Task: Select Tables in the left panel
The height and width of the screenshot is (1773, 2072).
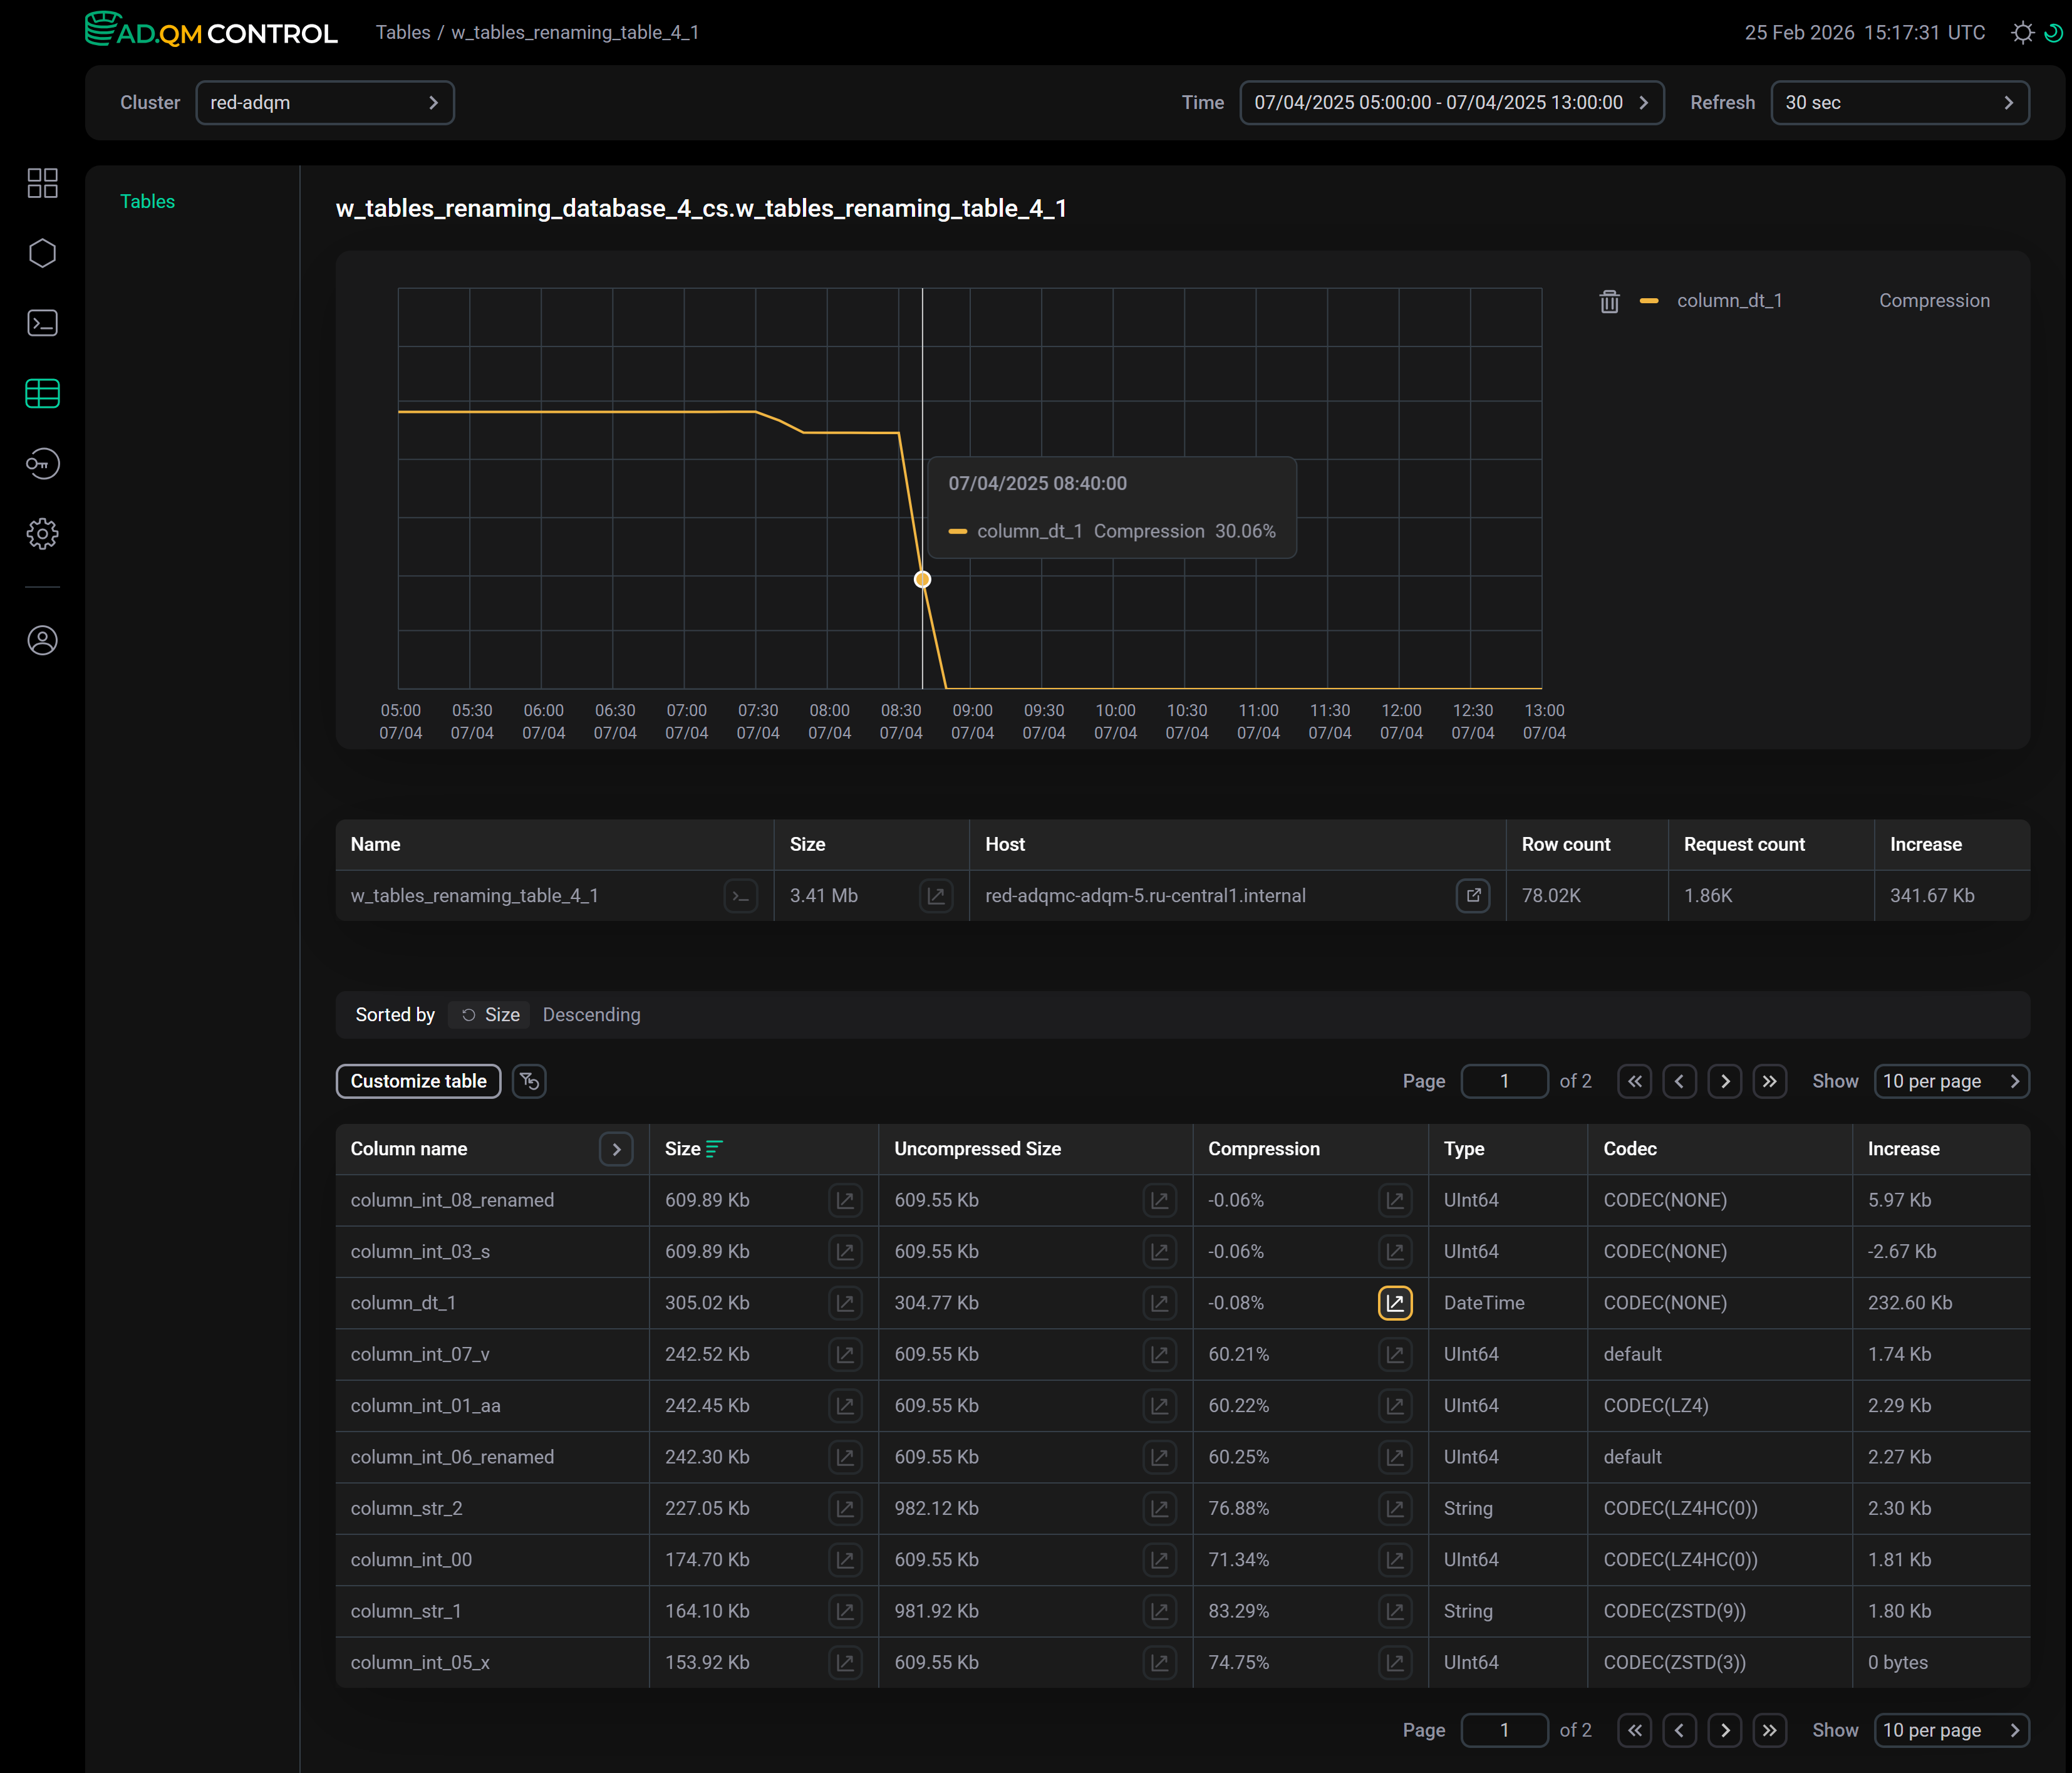Action: point(147,201)
